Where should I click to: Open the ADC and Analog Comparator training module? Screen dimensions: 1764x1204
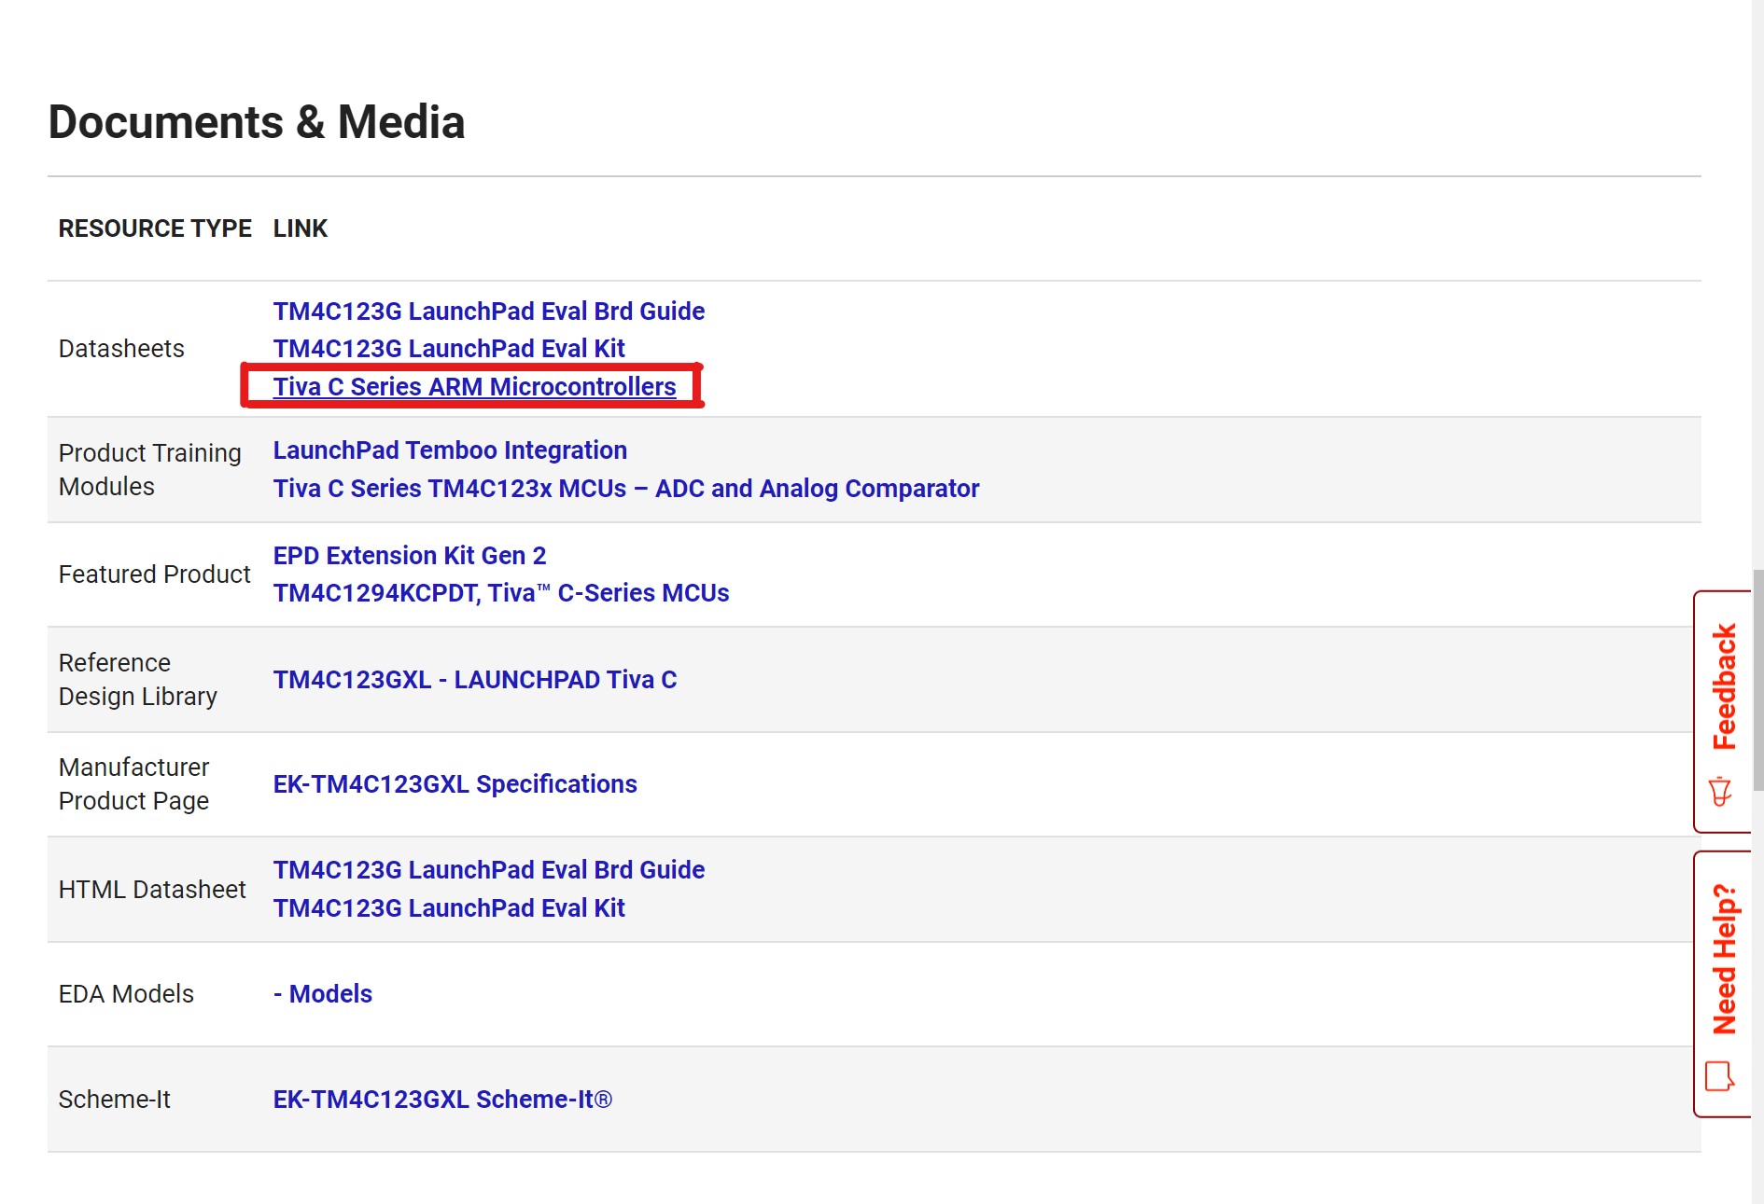625,488
